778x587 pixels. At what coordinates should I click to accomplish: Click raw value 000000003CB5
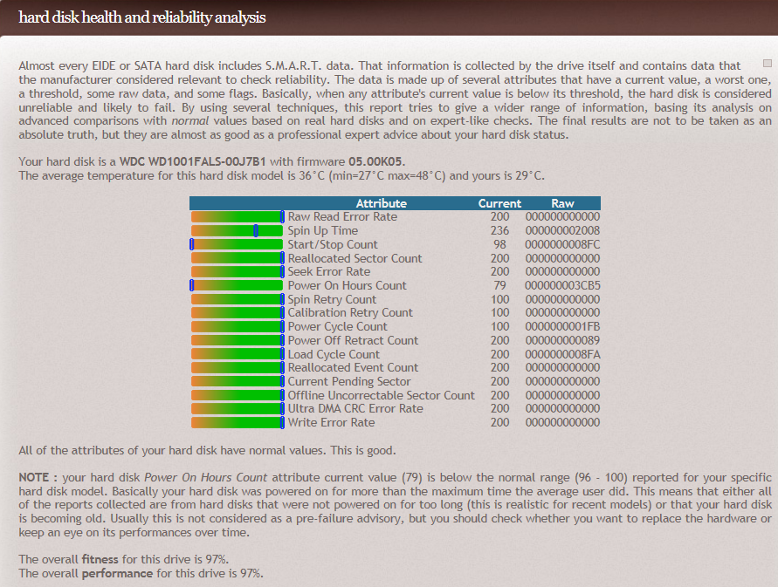point(562,285)
